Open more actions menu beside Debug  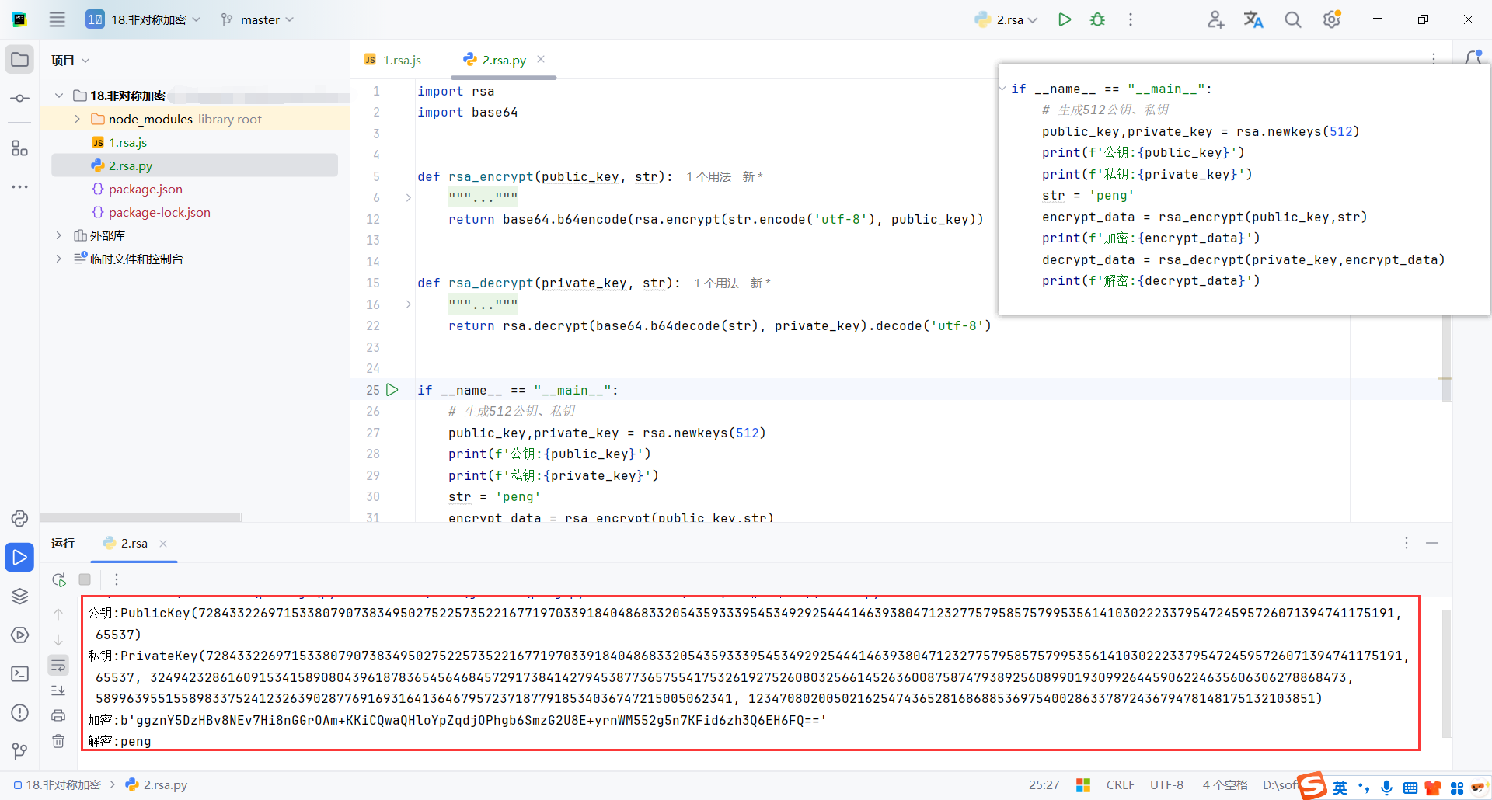1131,19
